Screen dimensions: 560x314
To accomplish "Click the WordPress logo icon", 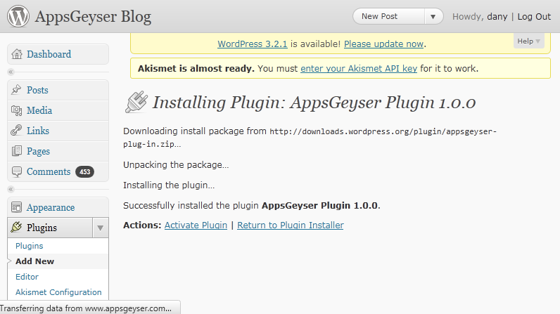I will point(18,16).
